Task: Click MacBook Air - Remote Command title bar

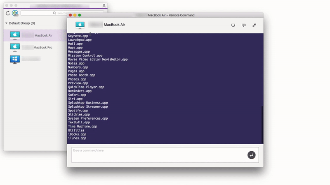Action: 171,15
